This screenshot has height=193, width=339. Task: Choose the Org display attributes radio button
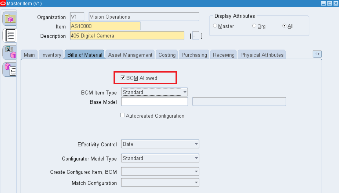coord(254,26)
